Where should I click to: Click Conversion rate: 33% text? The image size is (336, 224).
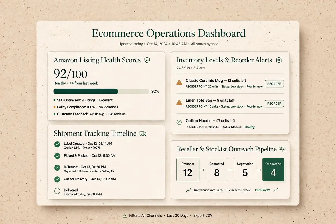pos(208,190)
